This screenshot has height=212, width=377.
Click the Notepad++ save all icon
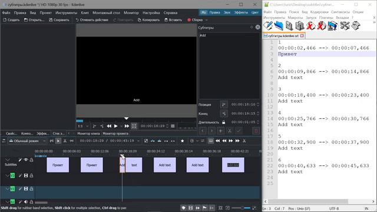(300, 26)
